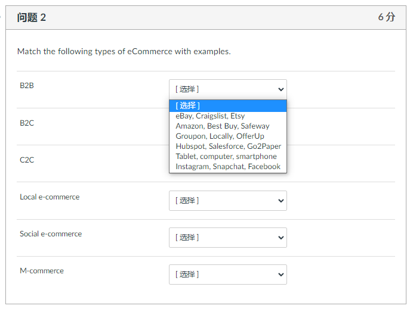Choose option eBay, Craigslist, Etsy
This screenshot has width=413, height=315.
(x=228, y=116)
